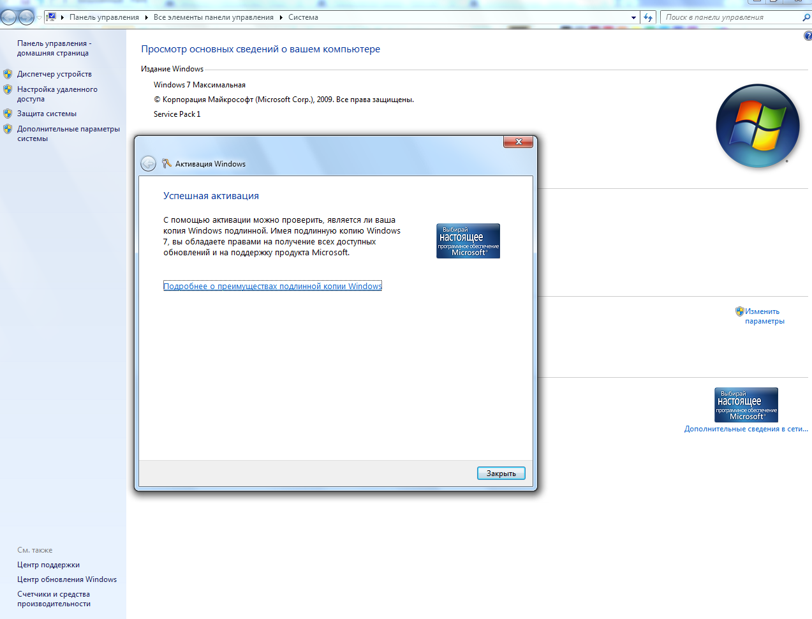Click the Service Pack 1 text

pyautogui.click(x=177, y=114)
